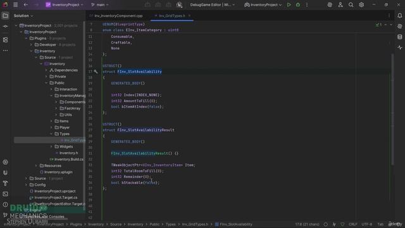Open editor tabs options vertical ellipsis
The height and width of the screenshot is (228, 405).
coord(389,16)
